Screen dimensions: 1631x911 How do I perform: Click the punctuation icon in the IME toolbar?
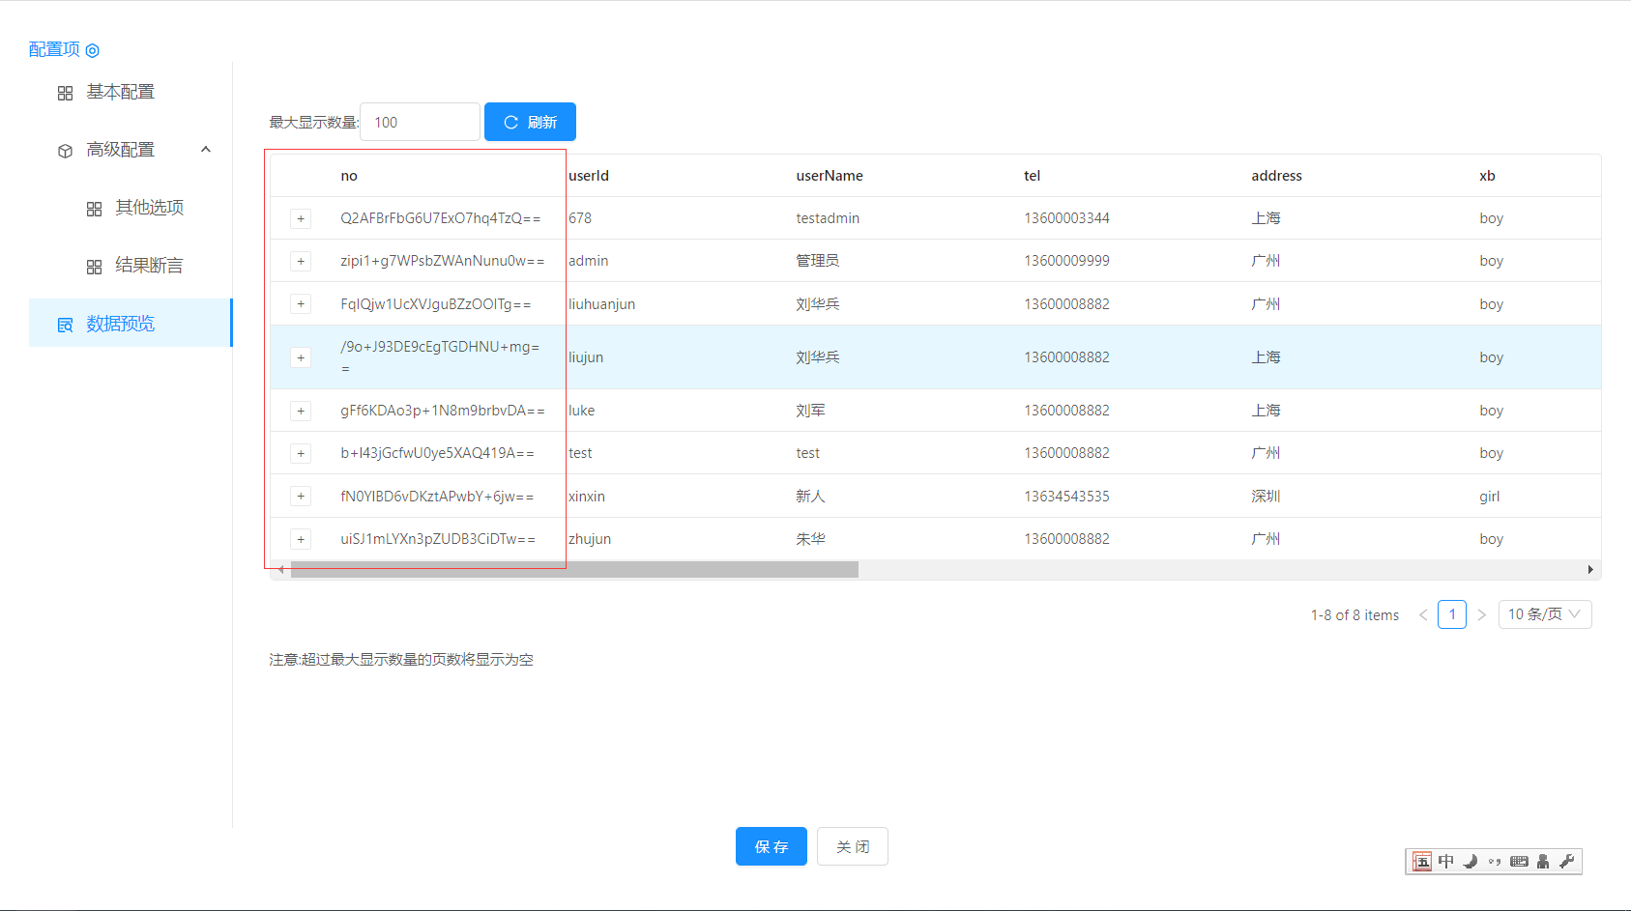click(x=1495, y=861)
